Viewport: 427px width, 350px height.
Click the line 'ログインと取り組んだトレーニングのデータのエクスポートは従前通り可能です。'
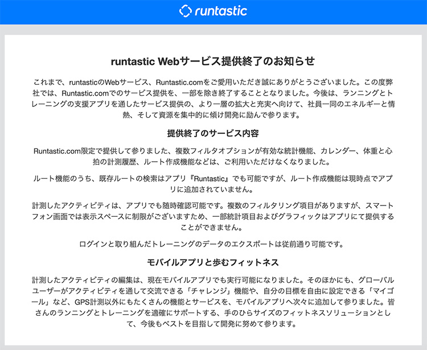coord(211,244)
